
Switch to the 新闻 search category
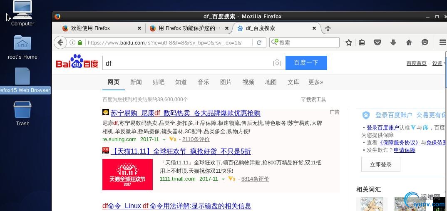tap(136, 82)
